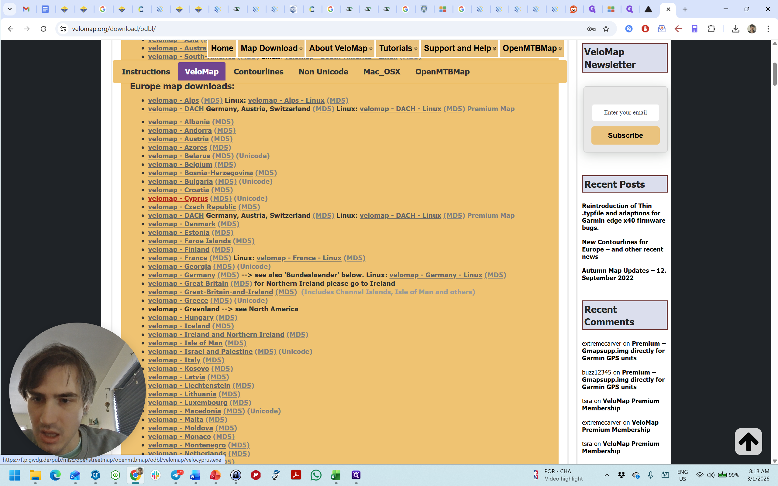Expand the Map Download menu

271,48
